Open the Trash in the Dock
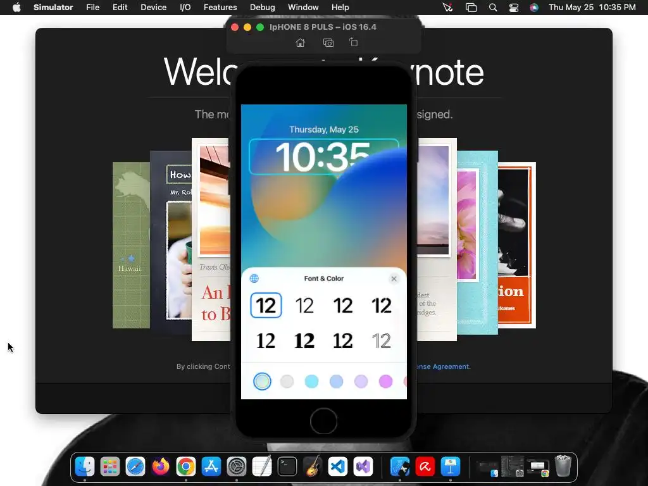This screenshot has height=486, width=648. 563,466
